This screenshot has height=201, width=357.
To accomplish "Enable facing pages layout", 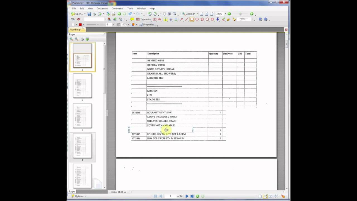I will click(x=271, y=196).
